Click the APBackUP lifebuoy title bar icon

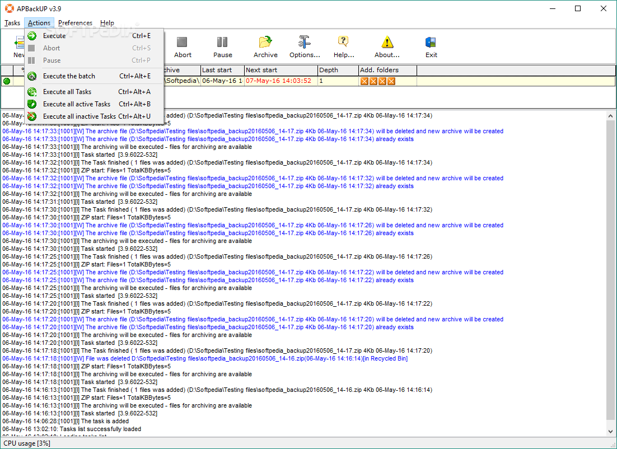pyautogui.click(x=9, y=8)
